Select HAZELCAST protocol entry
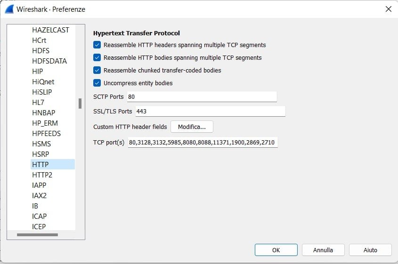Image resolution: width=398 pixels, height=264 pixels. pos(50,30)
